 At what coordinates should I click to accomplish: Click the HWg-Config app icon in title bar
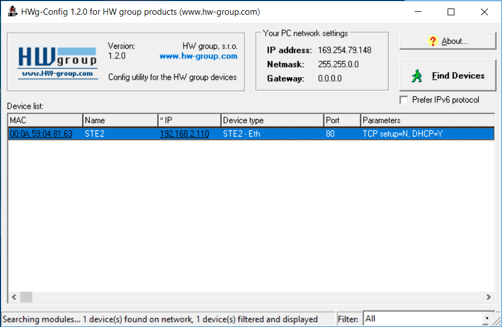[x=12, y=11]
